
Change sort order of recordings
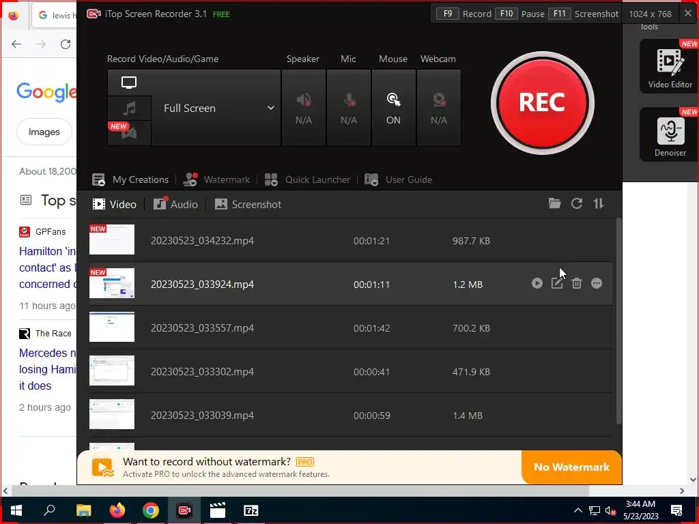coord(598,203)
